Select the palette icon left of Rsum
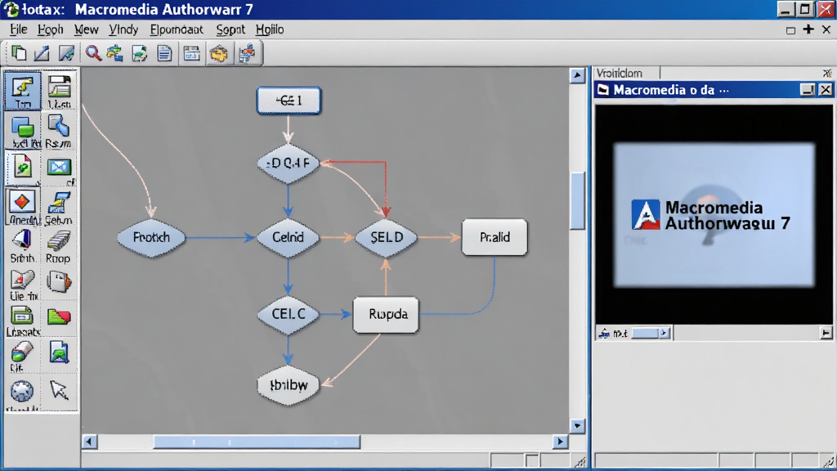 pos(22,132)
